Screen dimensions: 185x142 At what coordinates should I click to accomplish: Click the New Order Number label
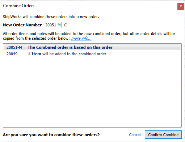tap(22, 25)
